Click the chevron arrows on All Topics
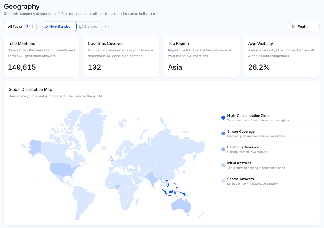 coord(33,27)
